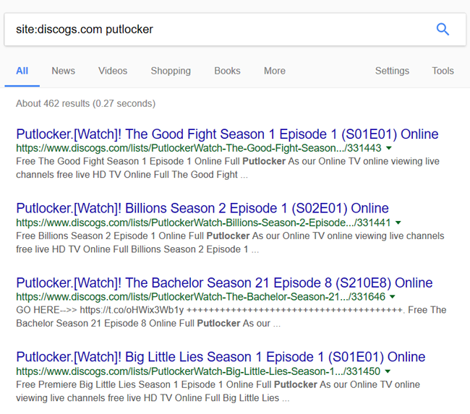Screen dimensions: 470x414
Task: Click the green The-Bachelor-Season-21 URL
Action: point(200,297)
